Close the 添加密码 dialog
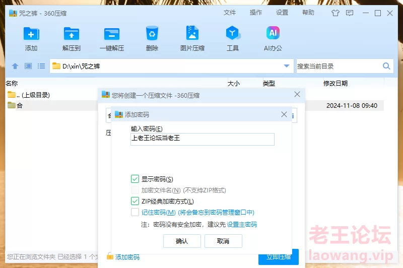Image resolution: width=403 pixels, height=268 pixels. coord(284,114)
